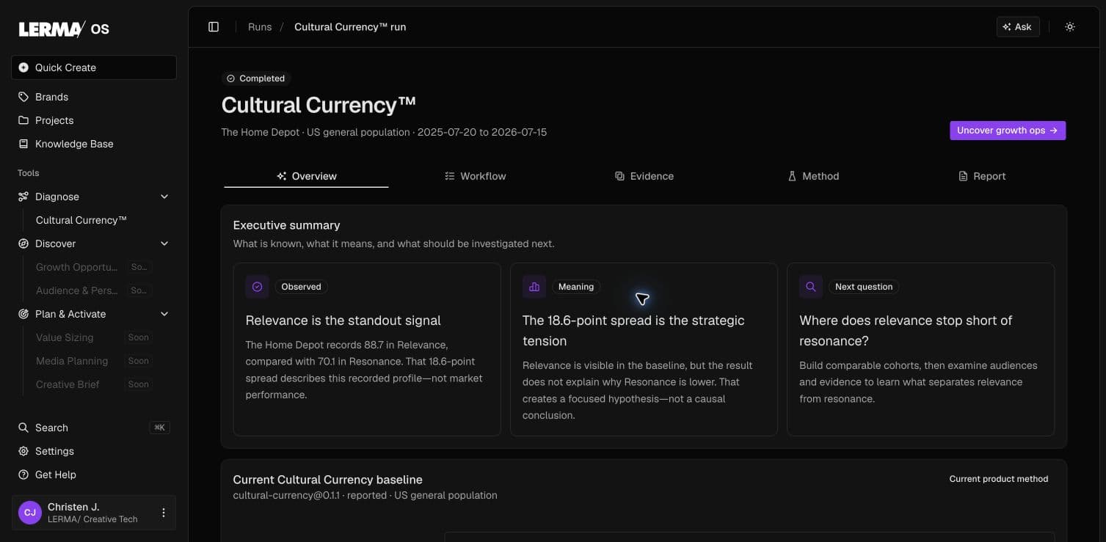The height and width of the screenshot is (542, 1106).
Task: Click the 'Executive summary' heading
Action: [286, 225]
